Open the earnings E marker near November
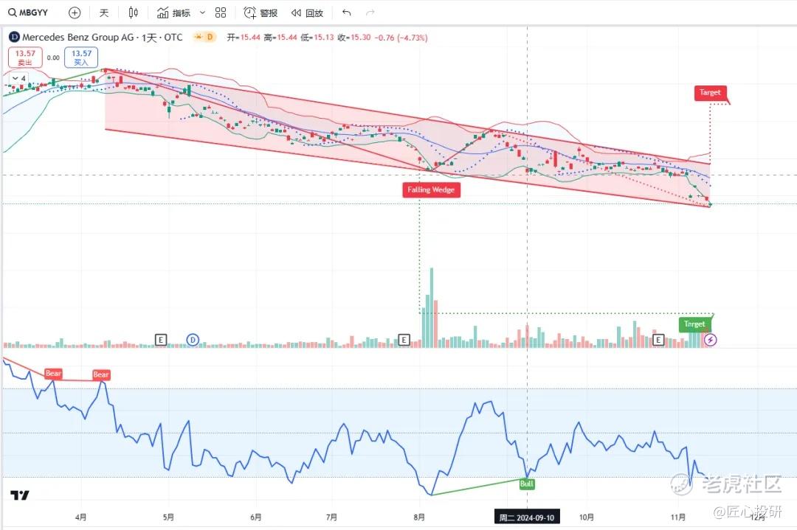The height and width of the screenshot is (530, 797). click(658, 340)
